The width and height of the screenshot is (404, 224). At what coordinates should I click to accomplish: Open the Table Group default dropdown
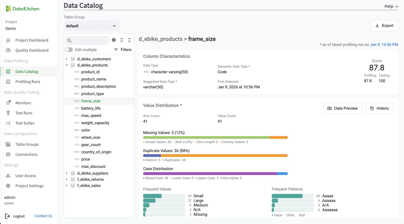91,26
